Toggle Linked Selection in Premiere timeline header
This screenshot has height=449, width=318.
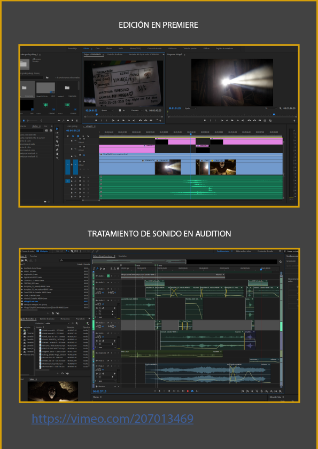point(78,136)
